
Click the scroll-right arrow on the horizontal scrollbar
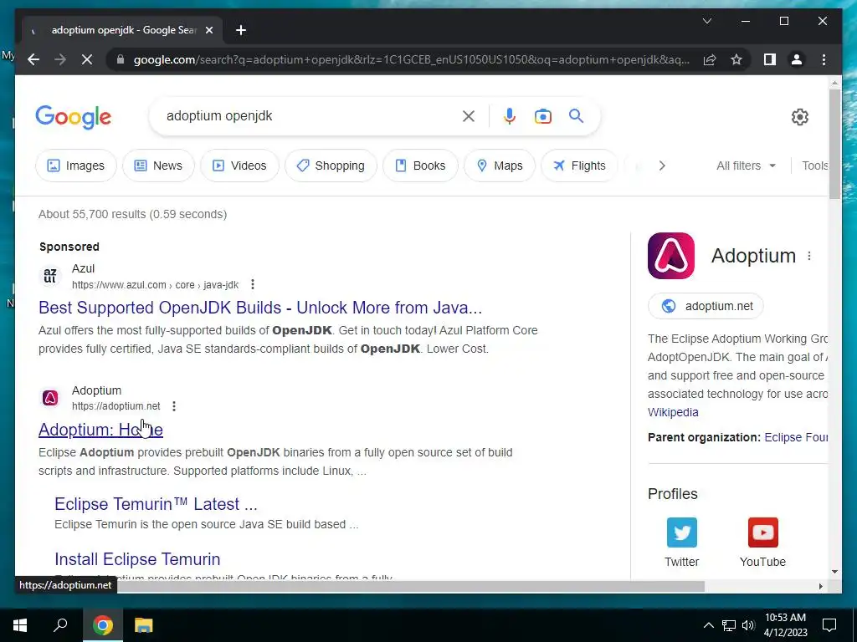(x=820, y=586)
